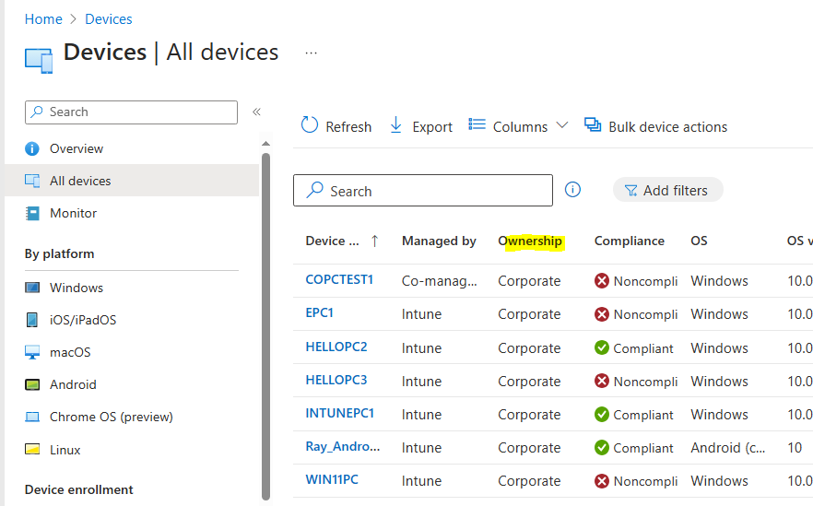Click the Bulk device actions icon

(593, 124)
